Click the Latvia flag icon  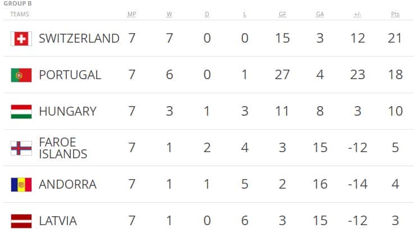click(21, 221)
